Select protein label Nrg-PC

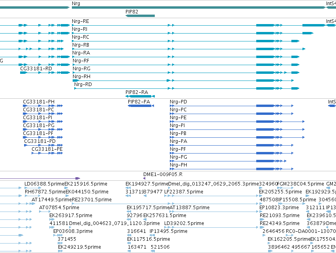pos(178,110)
